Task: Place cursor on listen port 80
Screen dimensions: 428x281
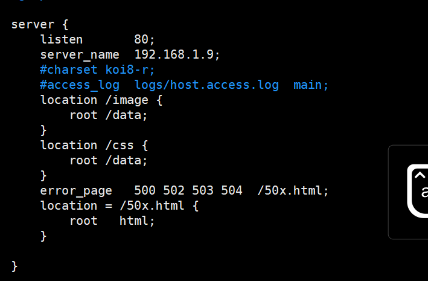Action: click(x=144, y=40)
